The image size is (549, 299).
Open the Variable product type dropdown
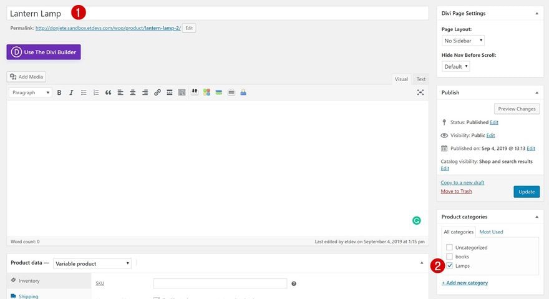point(92,263)
